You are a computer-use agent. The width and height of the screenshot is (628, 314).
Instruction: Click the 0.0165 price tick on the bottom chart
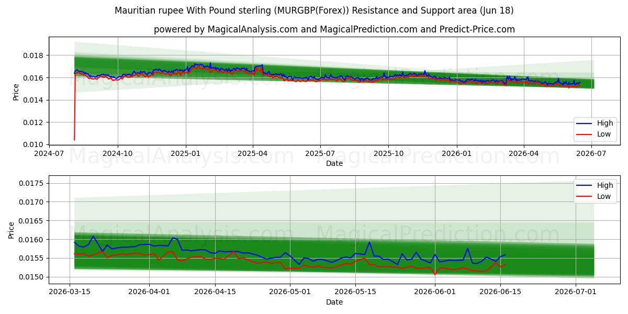point(32,221)
